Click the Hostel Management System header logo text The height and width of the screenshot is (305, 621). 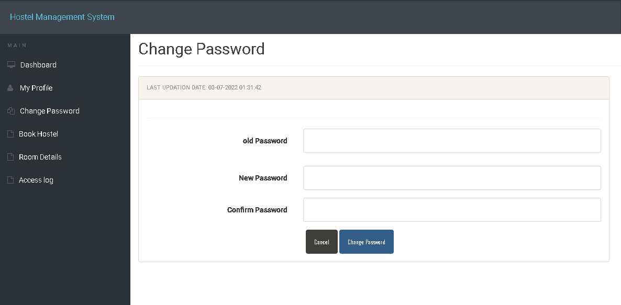point(62,17)
